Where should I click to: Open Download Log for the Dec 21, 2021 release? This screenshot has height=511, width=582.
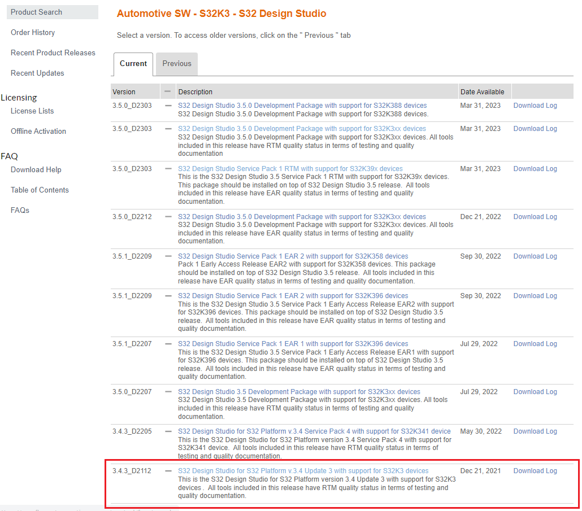(535, 470)
